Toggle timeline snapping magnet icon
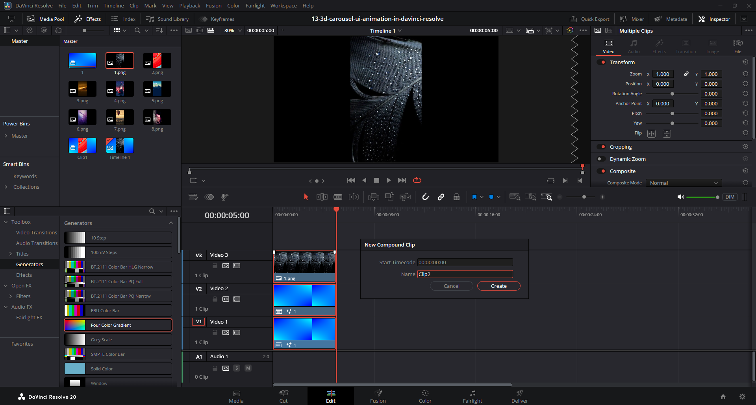756x405 pixels. [426, 197]
